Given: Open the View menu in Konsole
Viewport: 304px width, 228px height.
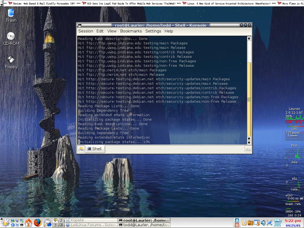Looking at the screenshot, I should point(112,31).
